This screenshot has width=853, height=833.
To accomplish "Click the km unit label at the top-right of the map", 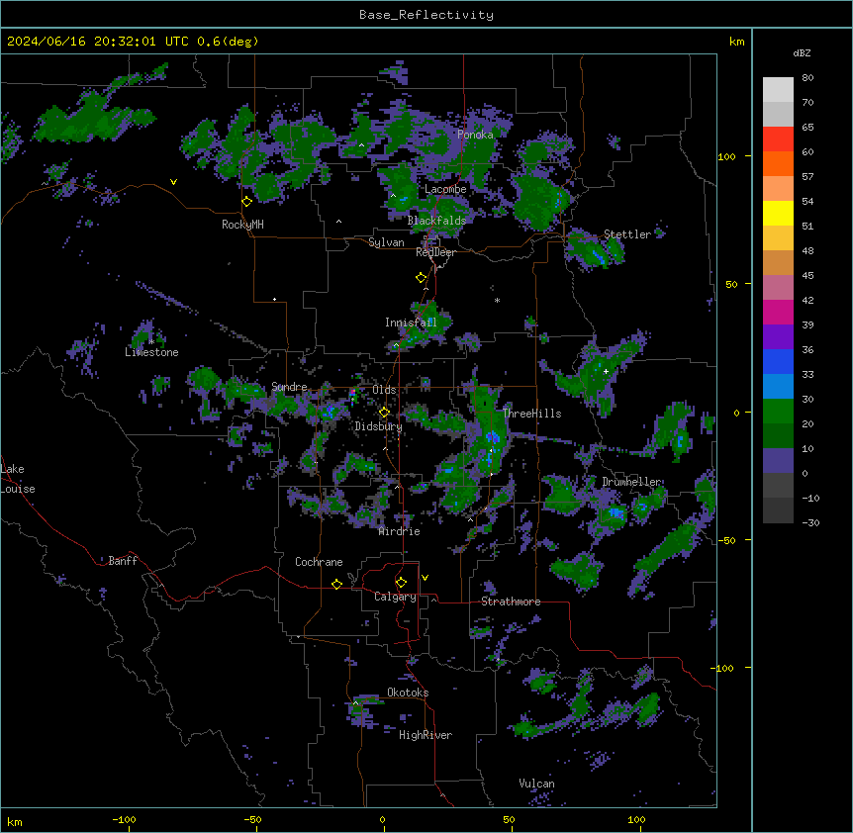I will pyautogui.click(x=736, y=42).
